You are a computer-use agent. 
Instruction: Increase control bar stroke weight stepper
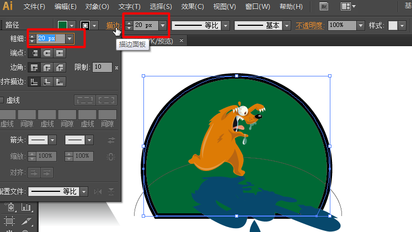[129, 23]
